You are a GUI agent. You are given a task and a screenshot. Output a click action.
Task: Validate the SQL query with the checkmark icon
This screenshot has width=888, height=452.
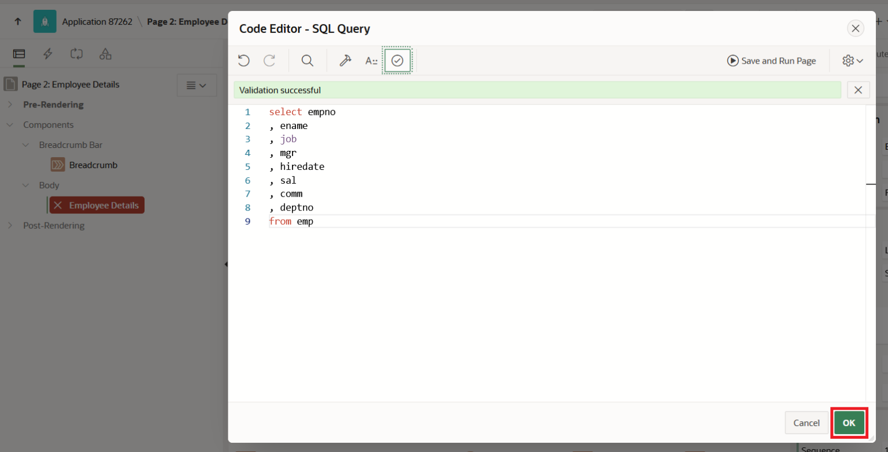(x=397, y=60)
